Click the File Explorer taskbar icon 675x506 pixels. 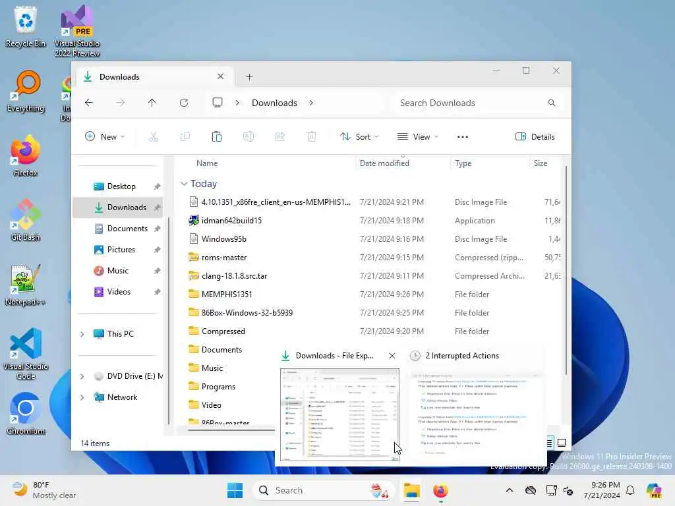pos(411,490)
